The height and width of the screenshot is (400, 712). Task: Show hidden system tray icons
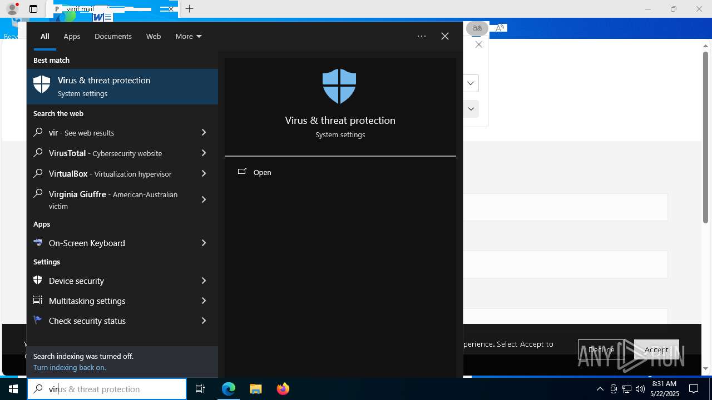[600, 389]
